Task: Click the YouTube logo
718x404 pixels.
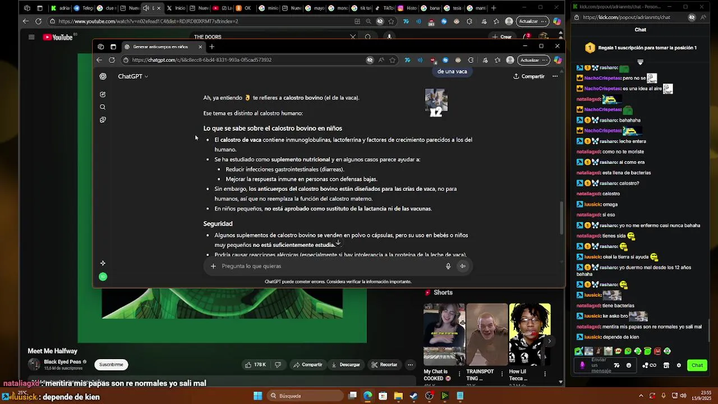Action: pos(58,37)
